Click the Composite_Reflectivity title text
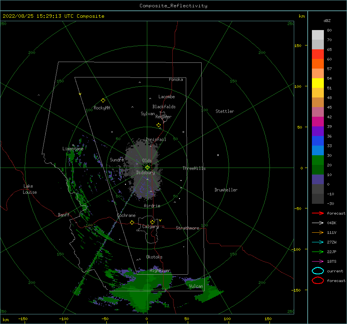 tap(173, 6)
